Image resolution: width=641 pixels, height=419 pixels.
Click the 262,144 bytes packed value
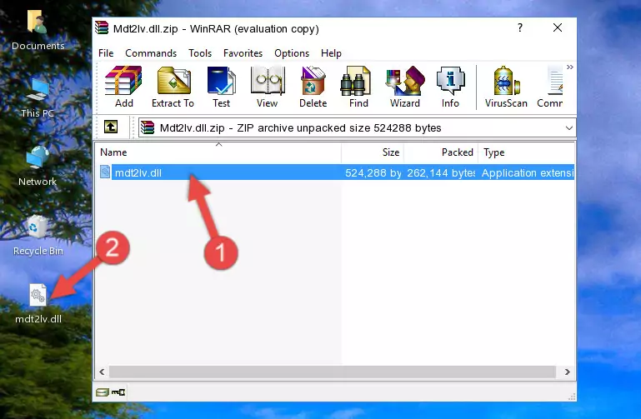point(441,172)
